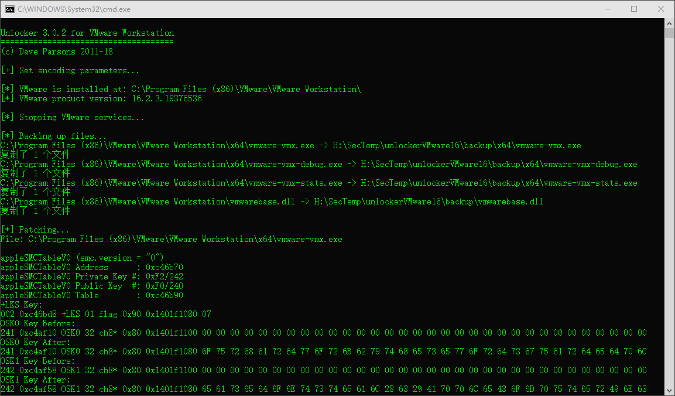The image size is (675, 396).
Task: Click the "[+] Set encoding parameters..." line
Action: [x=70, y=70]
